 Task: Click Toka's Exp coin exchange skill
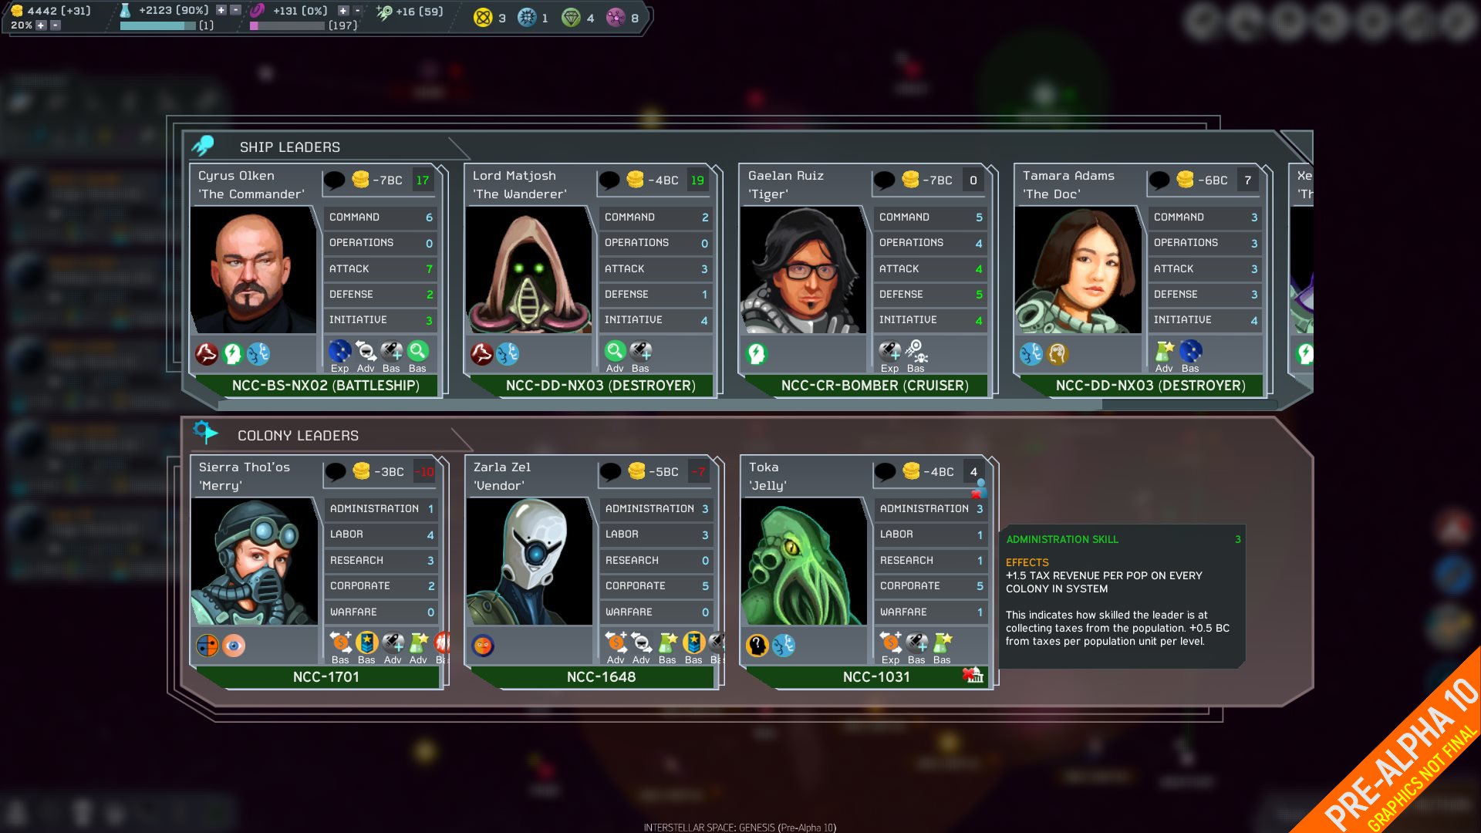click(890, 642)
